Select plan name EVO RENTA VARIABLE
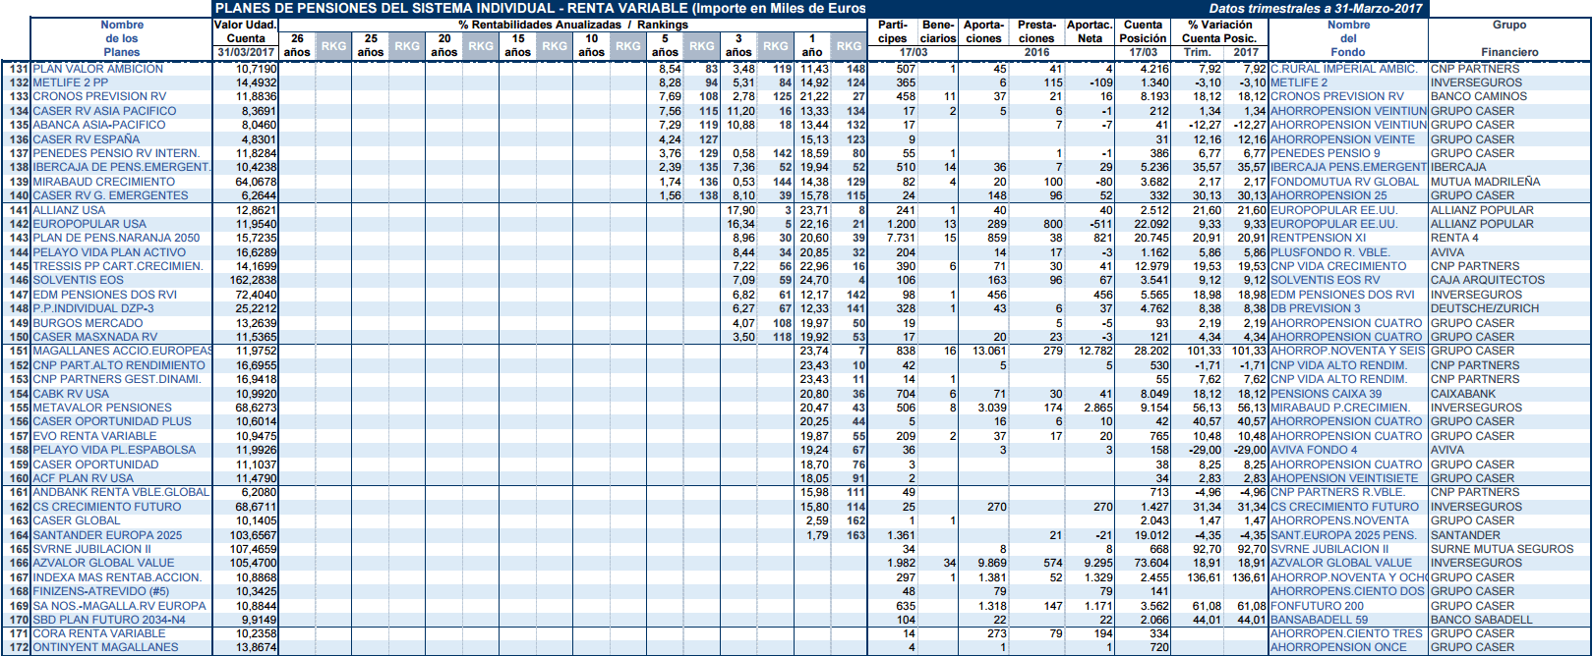This screenshot has height=656, width=1593. pyautogui.click(x=94, y=436)
